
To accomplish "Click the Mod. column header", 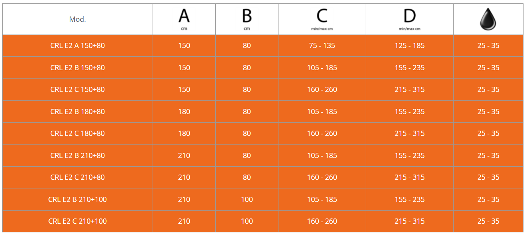I will click(77, 19).
